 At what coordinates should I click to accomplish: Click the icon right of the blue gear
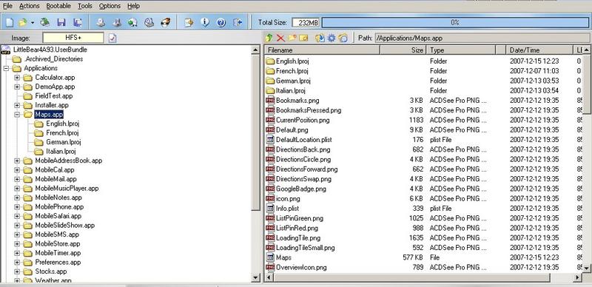tap(343, 38)
